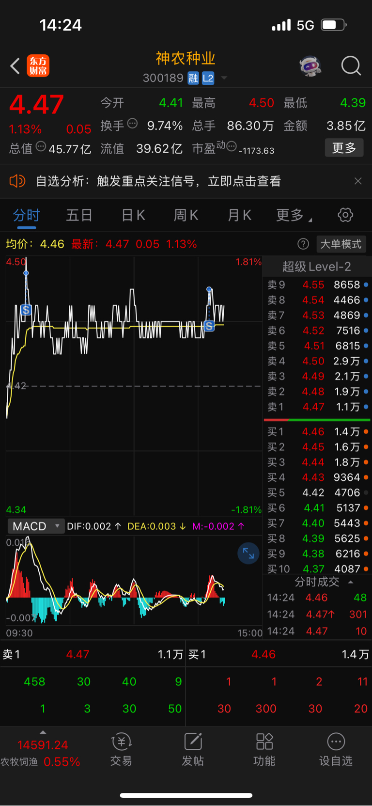The height and width of the screenshot is (806, 372).
Task: Tap the 买3 4.44 order row
Action: [x=317, y=462]
